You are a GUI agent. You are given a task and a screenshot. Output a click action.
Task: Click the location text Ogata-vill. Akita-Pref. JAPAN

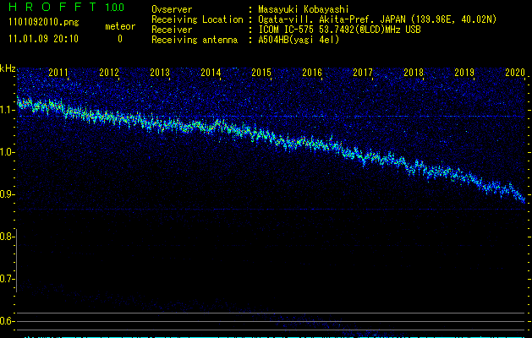point(332,19)
